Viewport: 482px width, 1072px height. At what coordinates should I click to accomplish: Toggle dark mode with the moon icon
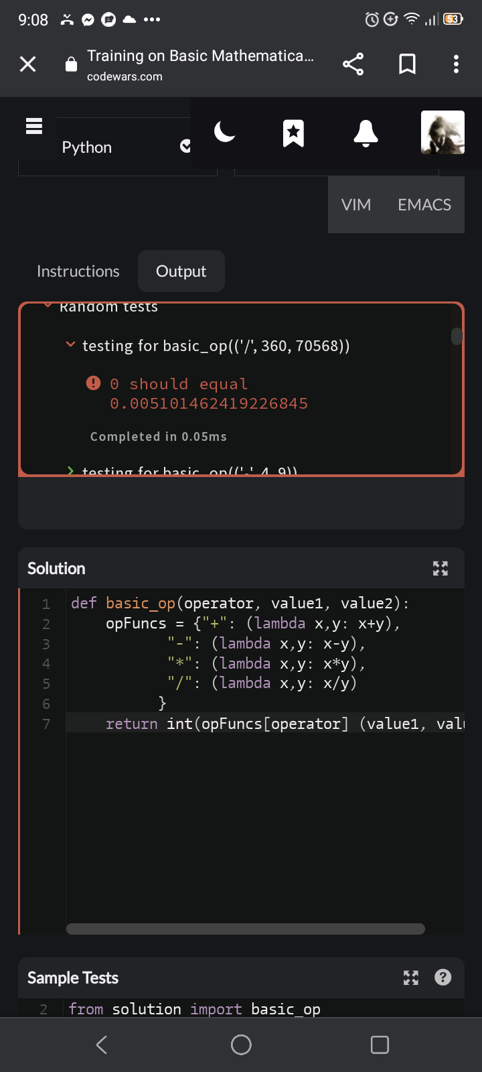point(225,132)
